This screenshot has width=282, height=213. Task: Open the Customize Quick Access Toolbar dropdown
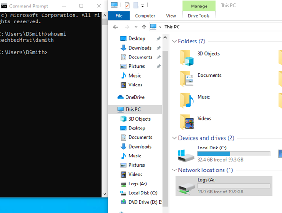(x=142, y=6)
